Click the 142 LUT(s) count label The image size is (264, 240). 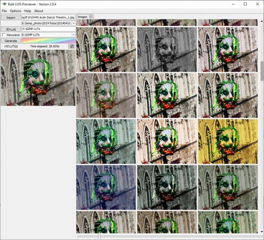(x=11, y=46)
